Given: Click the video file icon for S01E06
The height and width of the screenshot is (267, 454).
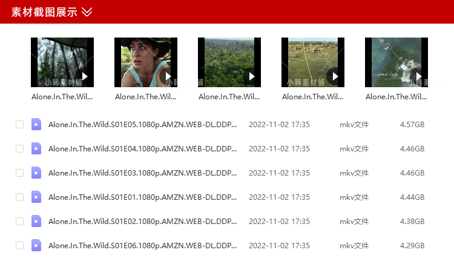Looking at the screenshot, I should tap(36, 246).
